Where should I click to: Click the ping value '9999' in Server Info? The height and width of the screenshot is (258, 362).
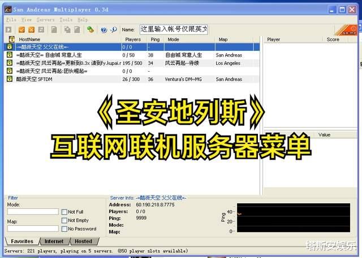pos(141,218)
